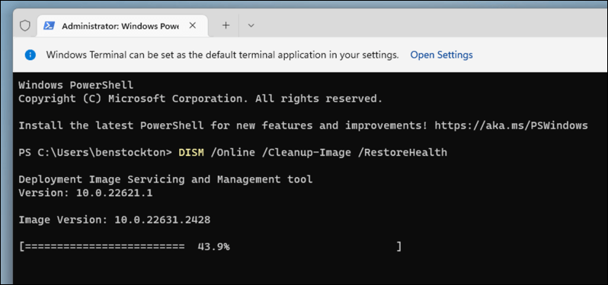Click the Image Version: 10.0.22631.2428 line
This screenshot has width=608, height=285.
tap(114, 220)
